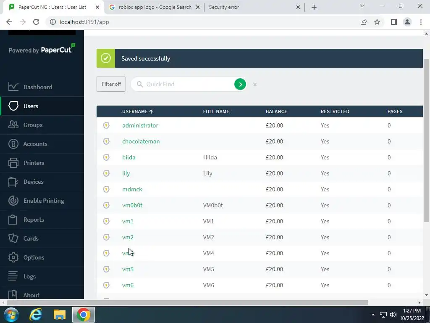
Task: Click the horizontal page scrollbar thumb
Action: click(x=187, y=302)
